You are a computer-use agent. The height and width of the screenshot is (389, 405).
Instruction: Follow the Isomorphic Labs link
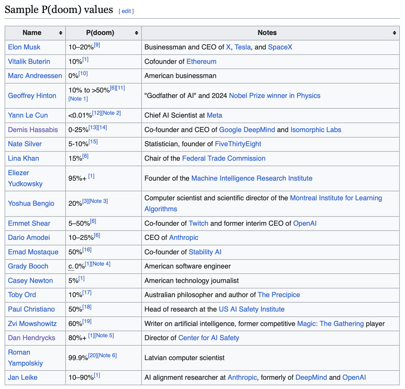[316, 130]
